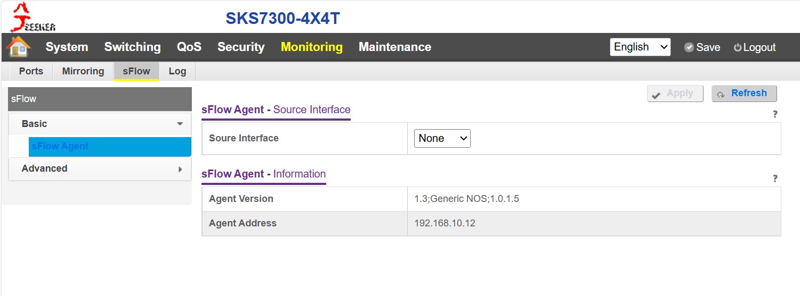This screenshot has height=296, width=800.
Task: Switch to the Log tab
Action: point(177,71)
